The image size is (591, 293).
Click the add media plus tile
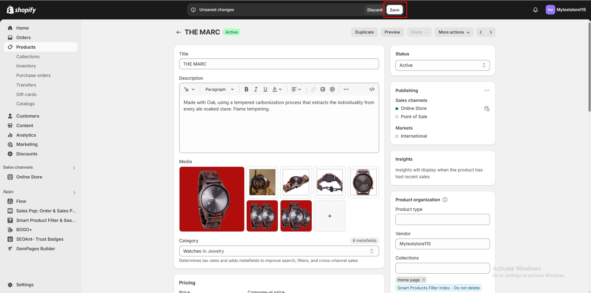click(x=330, y=216)
